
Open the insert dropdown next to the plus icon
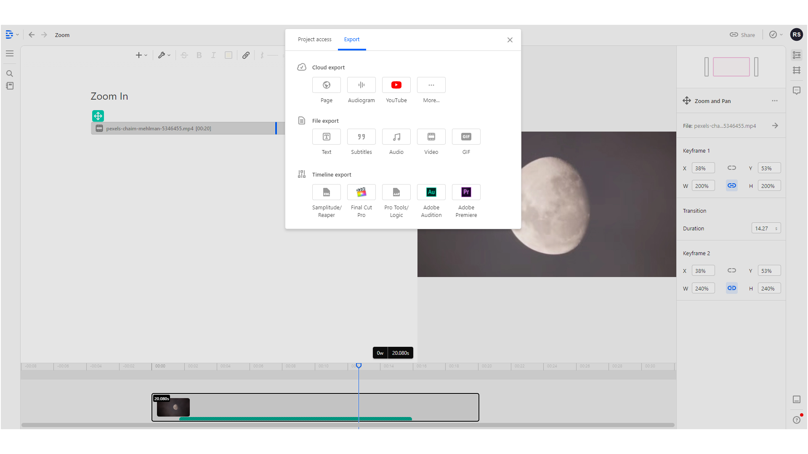pos(146,55)
